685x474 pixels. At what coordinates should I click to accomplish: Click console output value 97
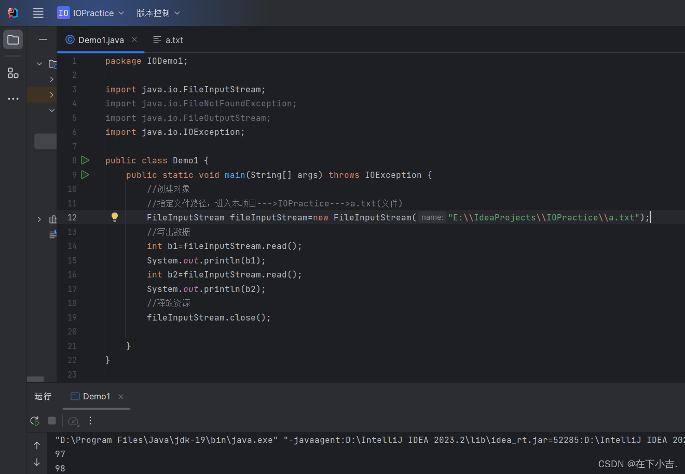pos(60,454)
